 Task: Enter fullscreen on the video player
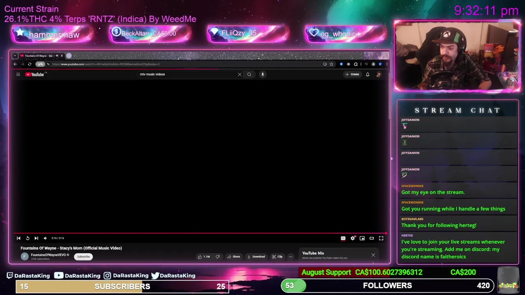click(381, 238)
